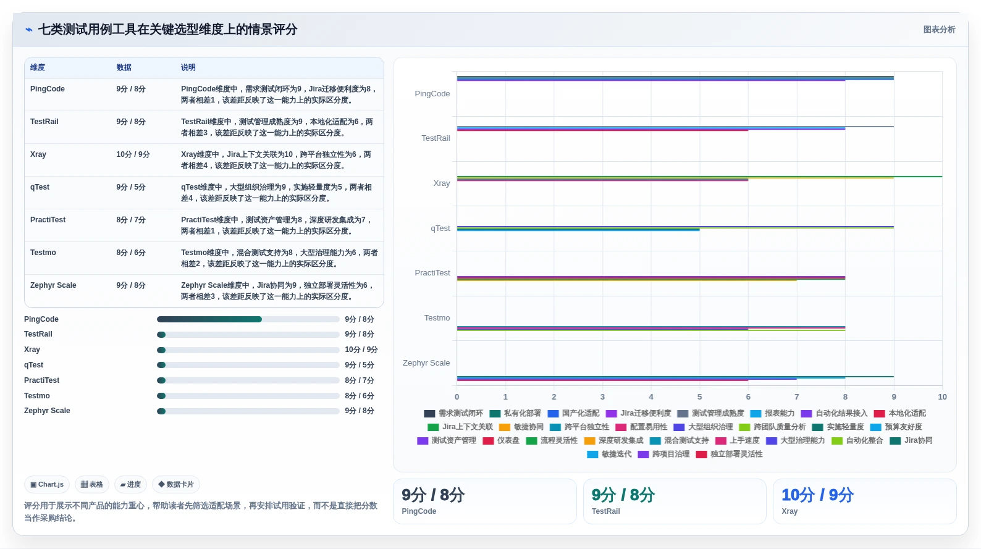The height and width of the screenshot is (549, 981).
Task: Click the indigo swatch next to 大型治理能力
Action: point(772,441)
